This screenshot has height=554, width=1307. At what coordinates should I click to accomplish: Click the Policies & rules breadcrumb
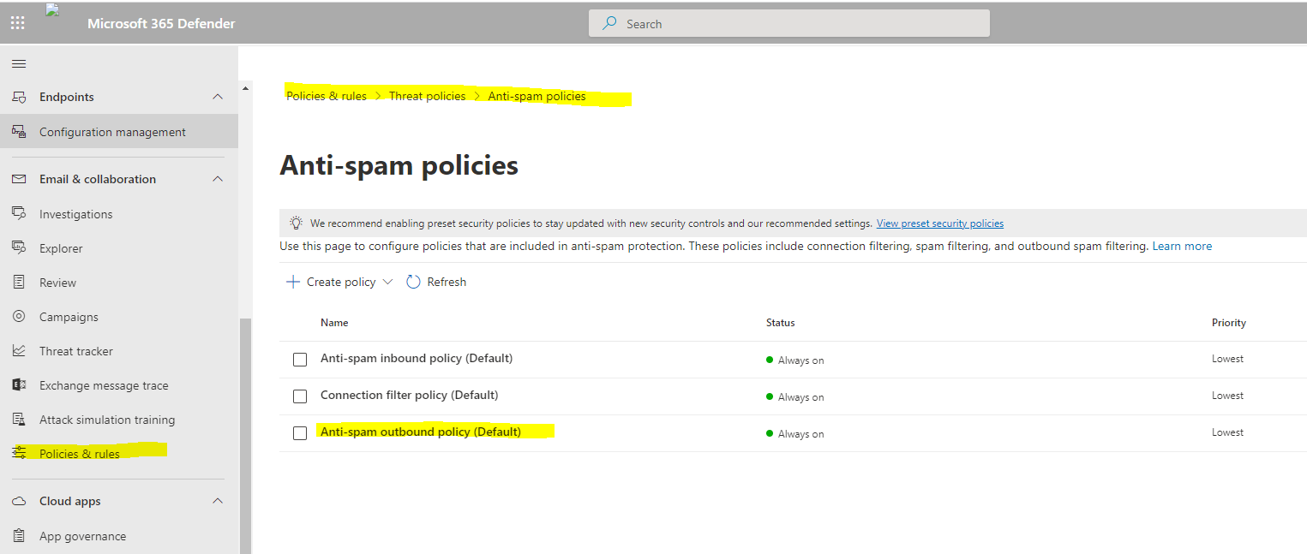tap(327, 96)
